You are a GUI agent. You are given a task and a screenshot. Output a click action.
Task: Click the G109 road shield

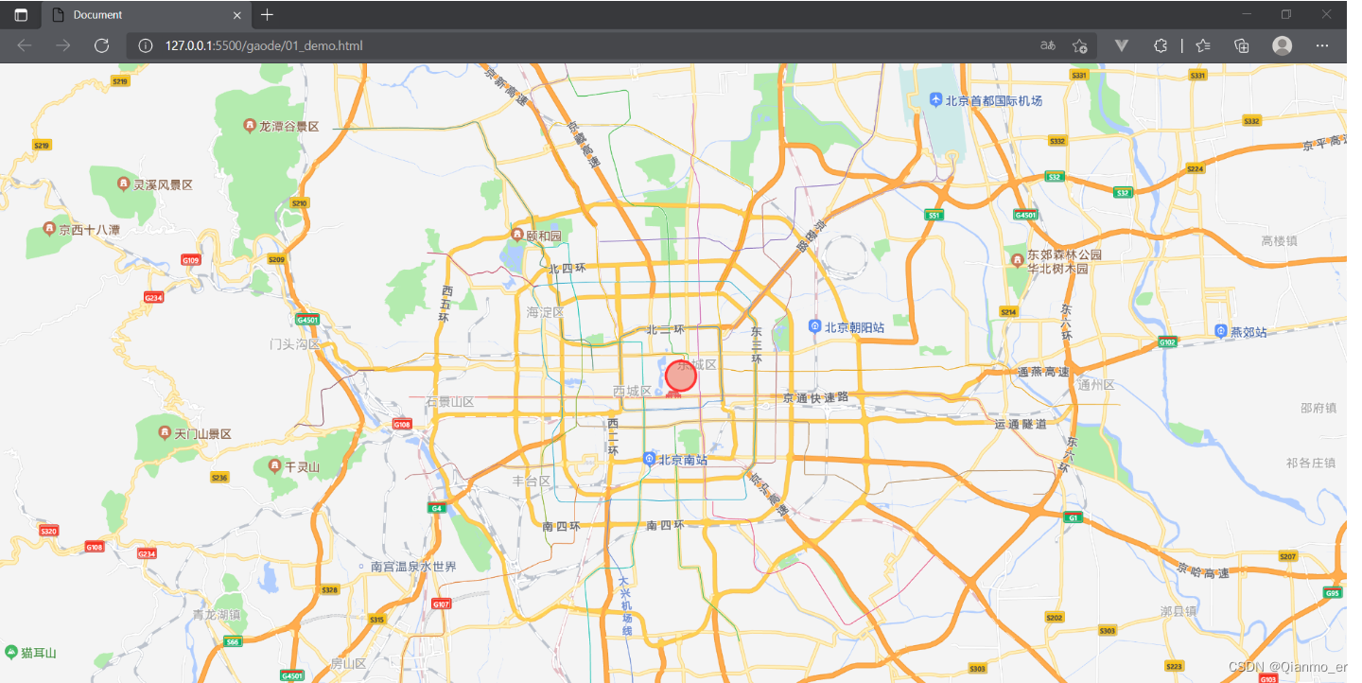(191, 259)
